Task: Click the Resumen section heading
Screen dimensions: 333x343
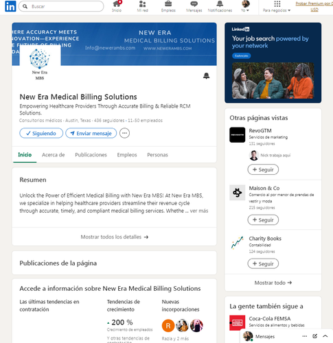Action: (33, 180)
